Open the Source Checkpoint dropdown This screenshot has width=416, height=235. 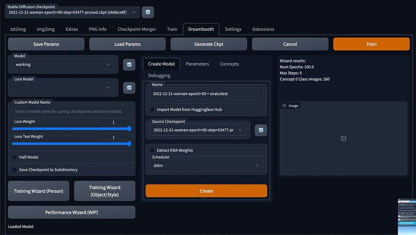click(x=198, y=130)
